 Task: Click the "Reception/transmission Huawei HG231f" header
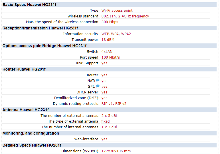tap(40, 28)
